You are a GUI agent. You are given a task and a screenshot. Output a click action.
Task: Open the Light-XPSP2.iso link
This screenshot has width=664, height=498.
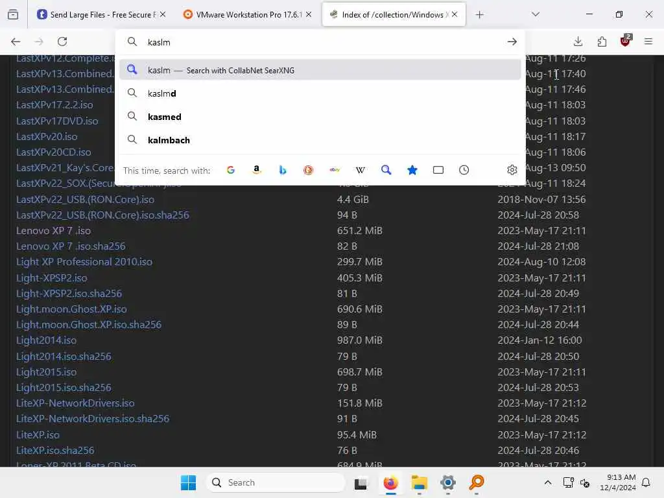pos(52,278)
